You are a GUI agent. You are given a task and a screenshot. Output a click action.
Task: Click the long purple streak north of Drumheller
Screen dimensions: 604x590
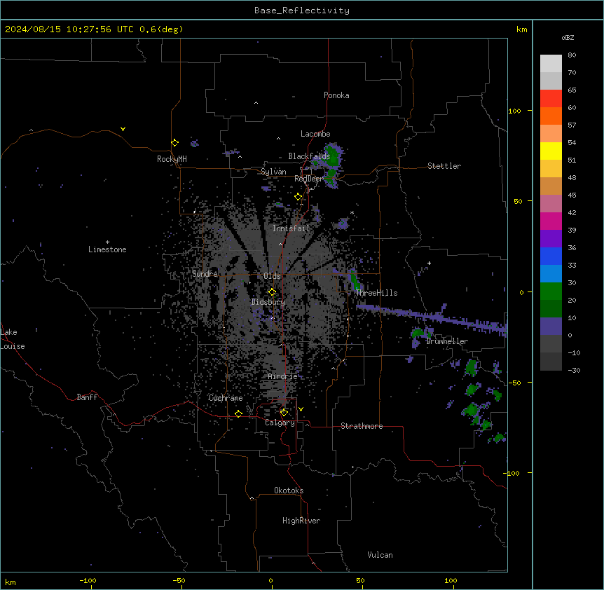432,317
